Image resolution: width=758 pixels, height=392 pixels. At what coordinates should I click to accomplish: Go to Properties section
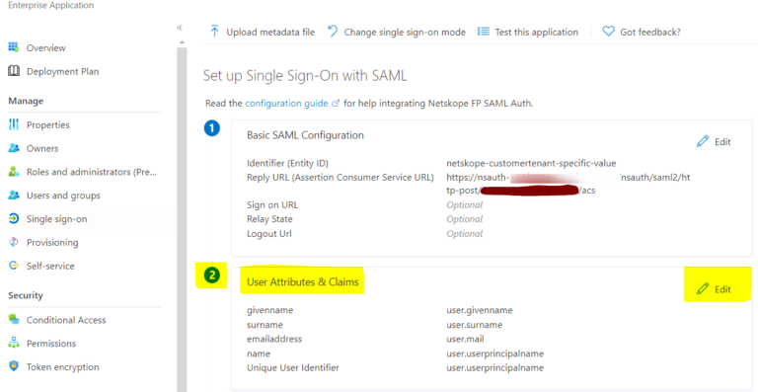pyautogui.click(x=47, y=124)
